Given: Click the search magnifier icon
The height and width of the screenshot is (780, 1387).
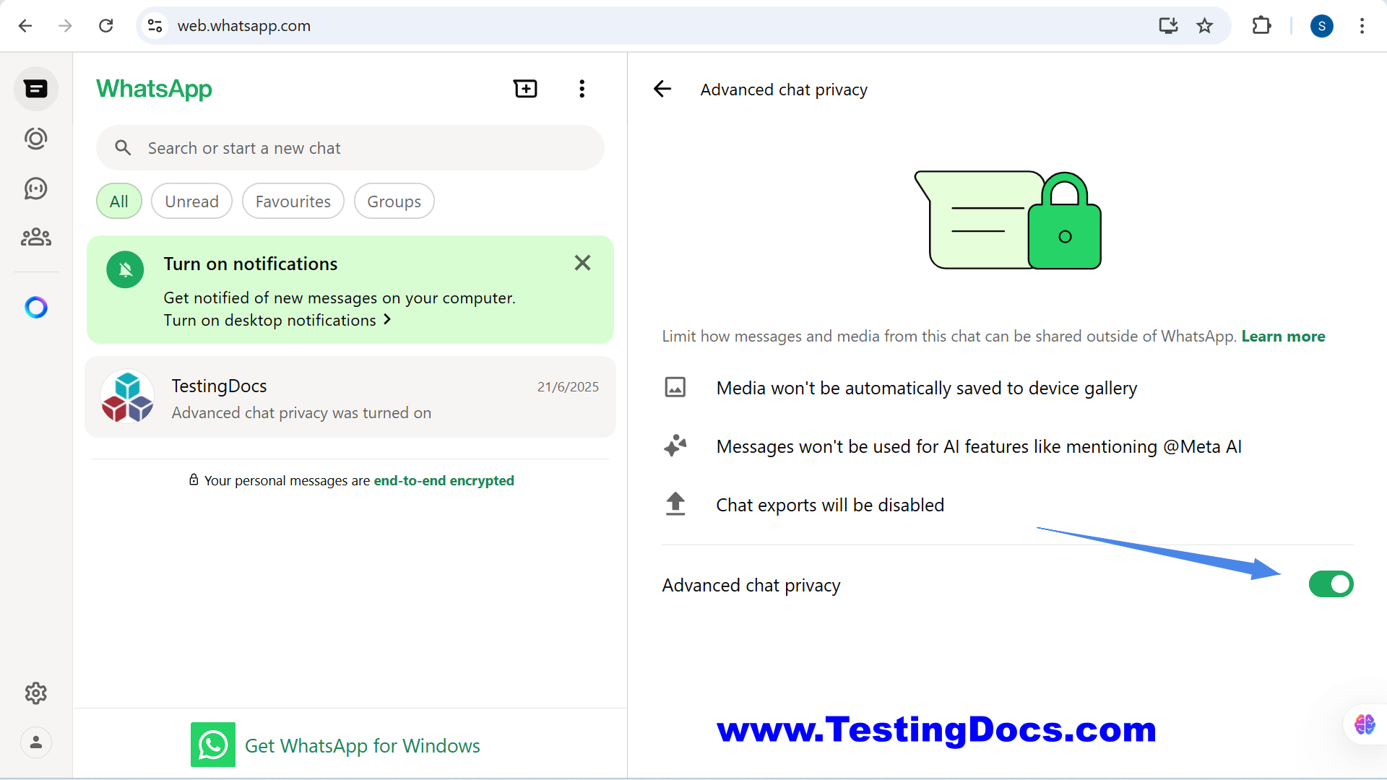Looking at the screenshot, I should pyautogui.click(x=124, y=148).
